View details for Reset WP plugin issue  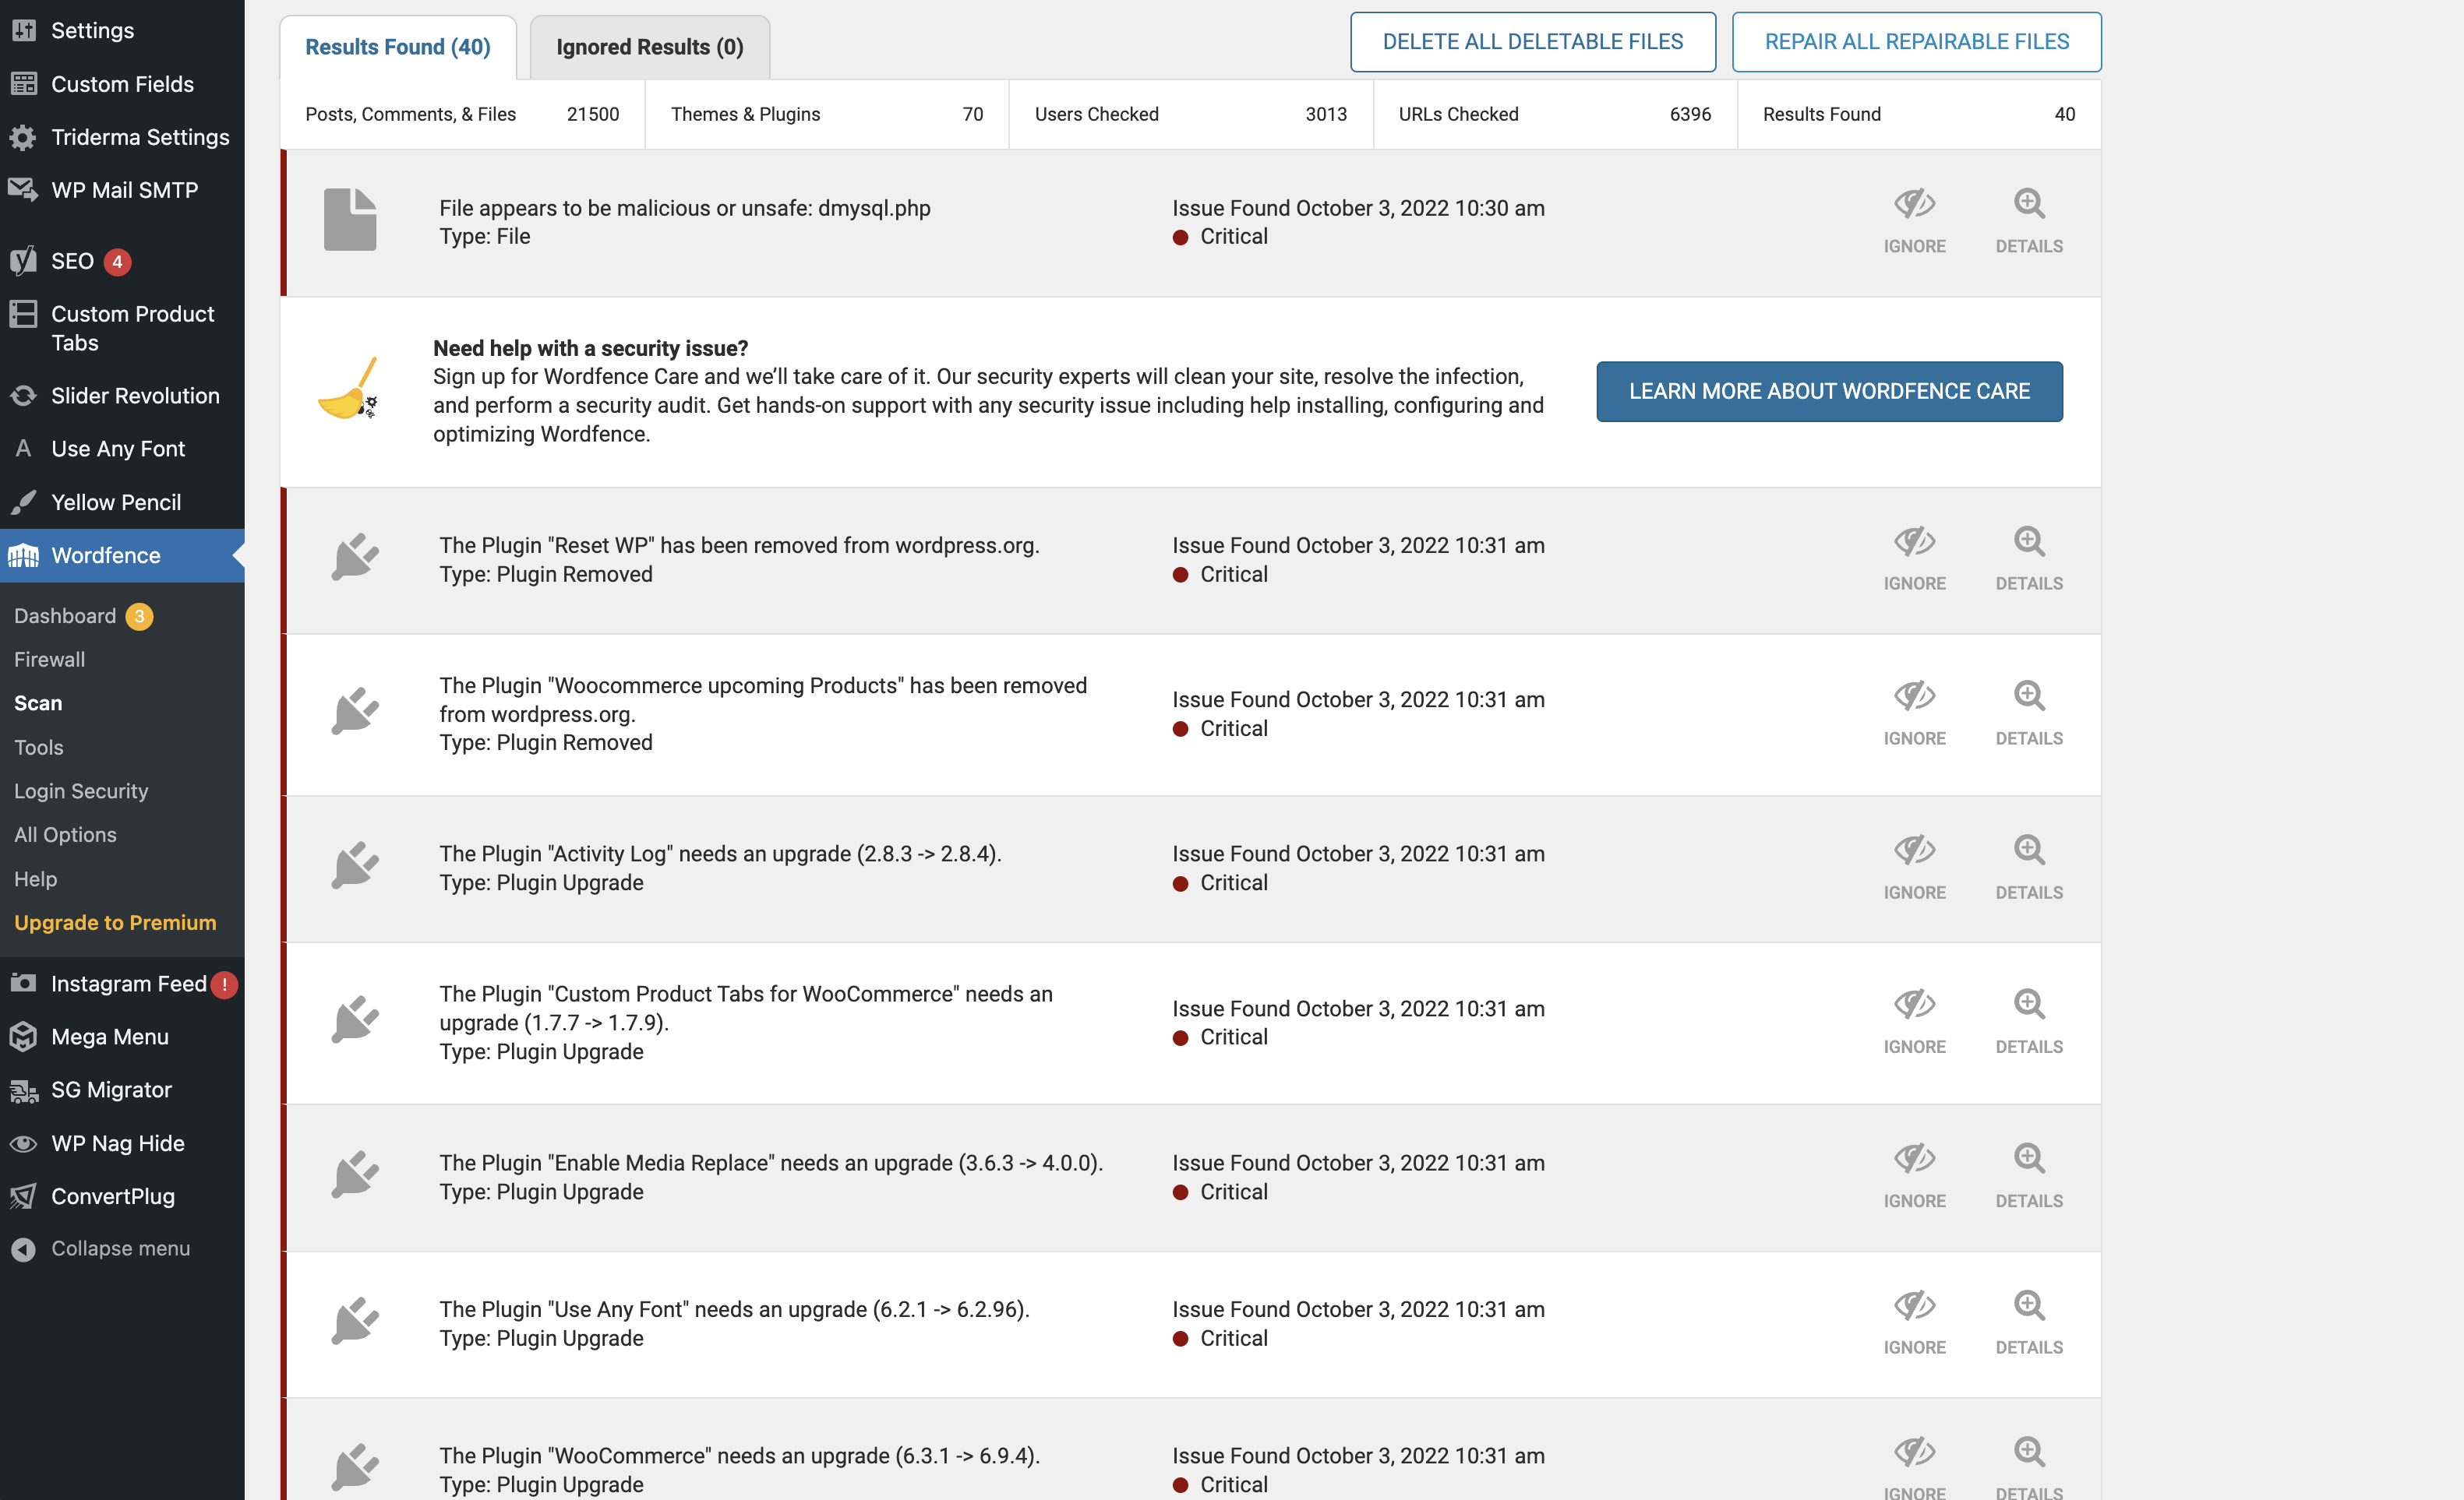pos(2028,558)
